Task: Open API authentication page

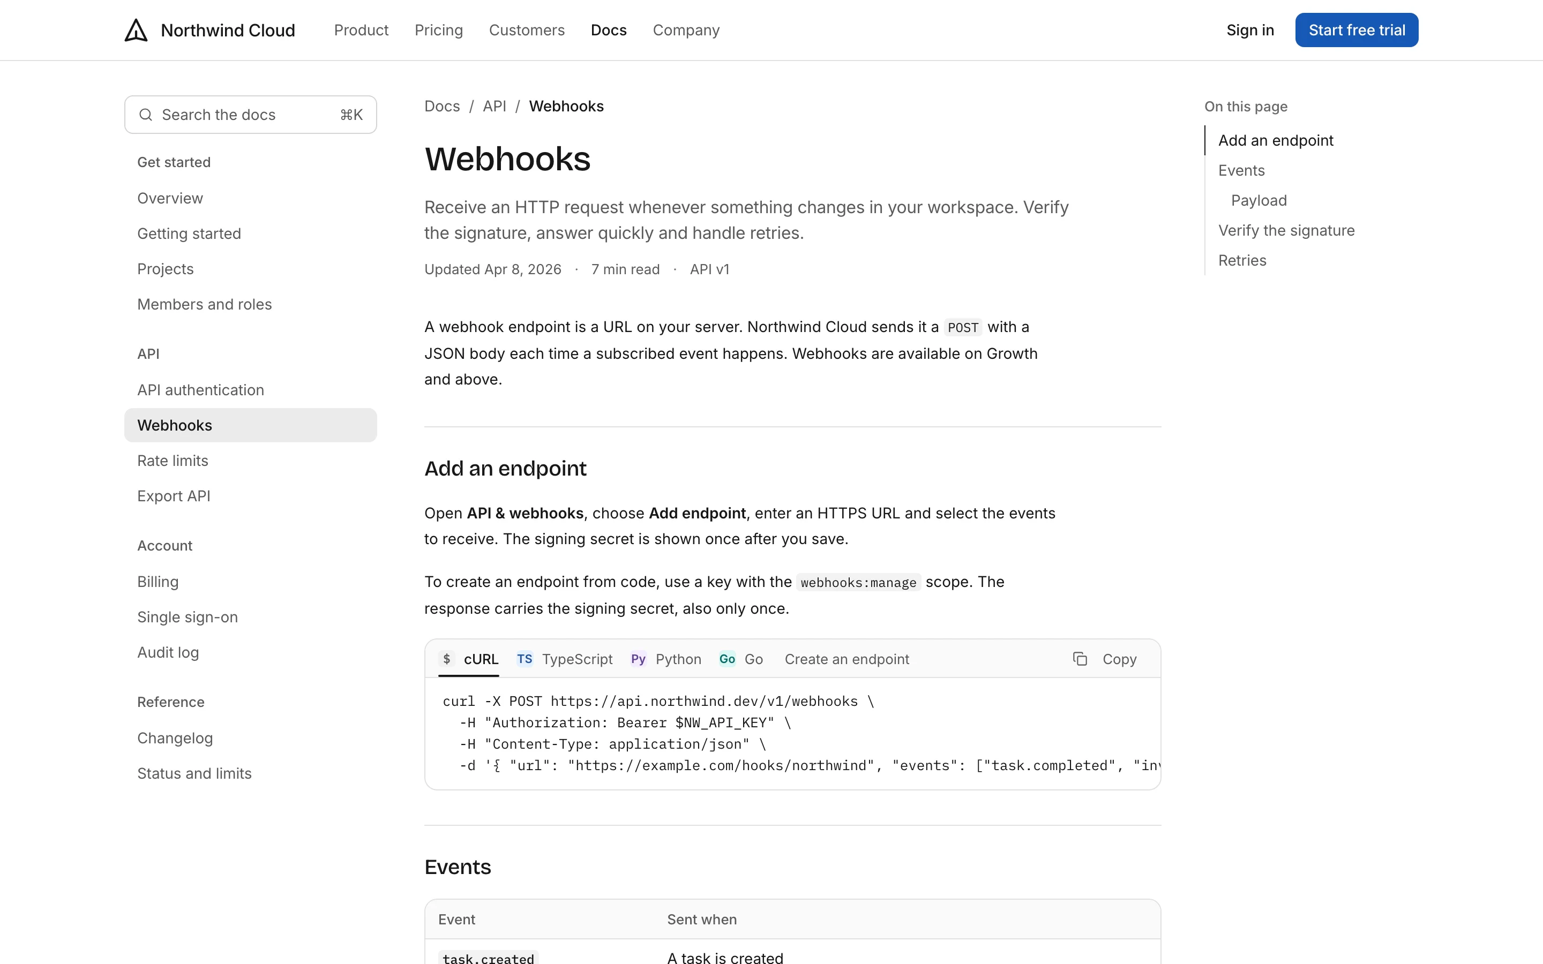Action: coord(251,389)
